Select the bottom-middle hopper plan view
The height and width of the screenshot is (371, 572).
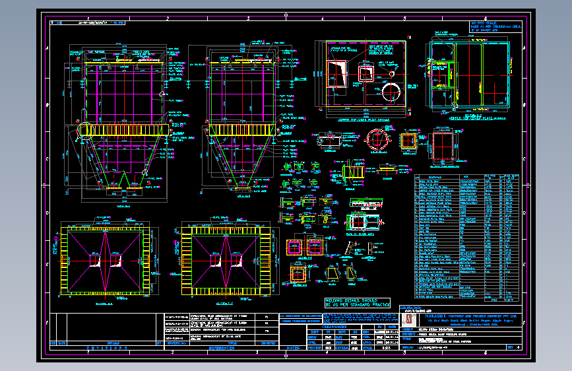tap(226, 261)
